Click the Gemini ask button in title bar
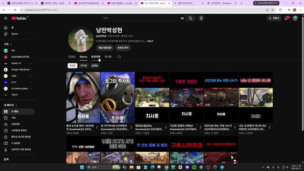Image resolution: width=304 pixels, height=171 pixels. 266,3
